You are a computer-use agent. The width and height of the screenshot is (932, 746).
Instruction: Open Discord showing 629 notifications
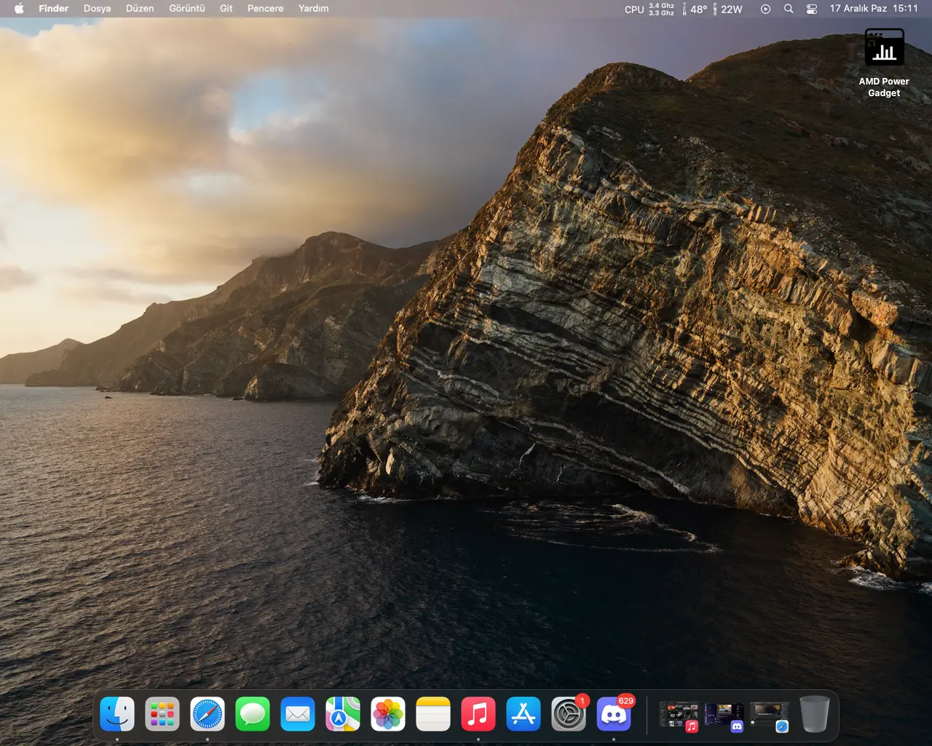click(614, 714)
